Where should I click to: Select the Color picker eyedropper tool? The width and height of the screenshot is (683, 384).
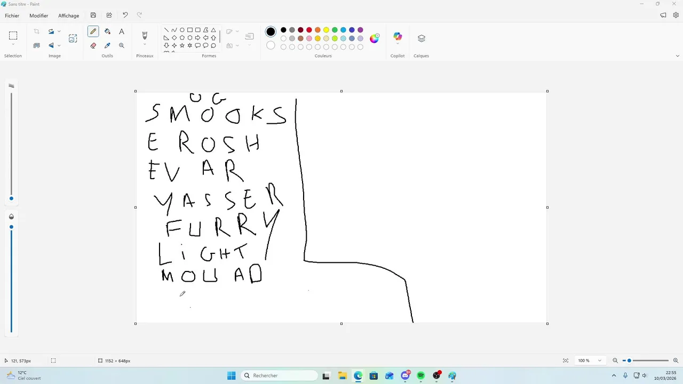pos(107,45)
